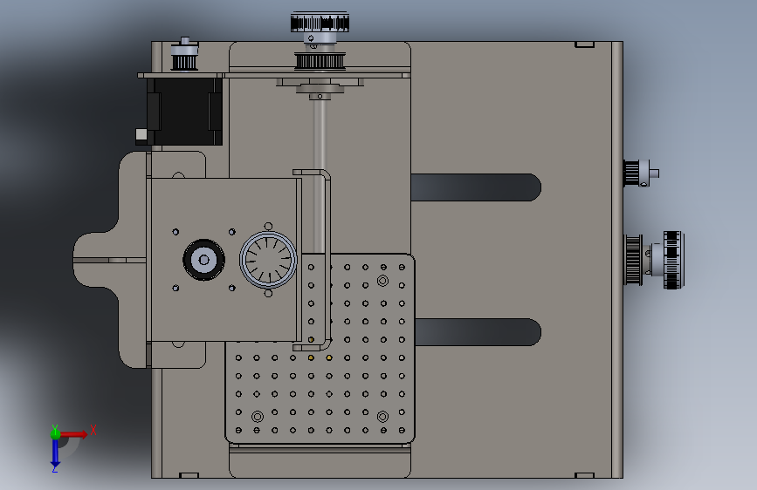
Task: Select the black stepper motor body
Action: [x=184, y=111]
